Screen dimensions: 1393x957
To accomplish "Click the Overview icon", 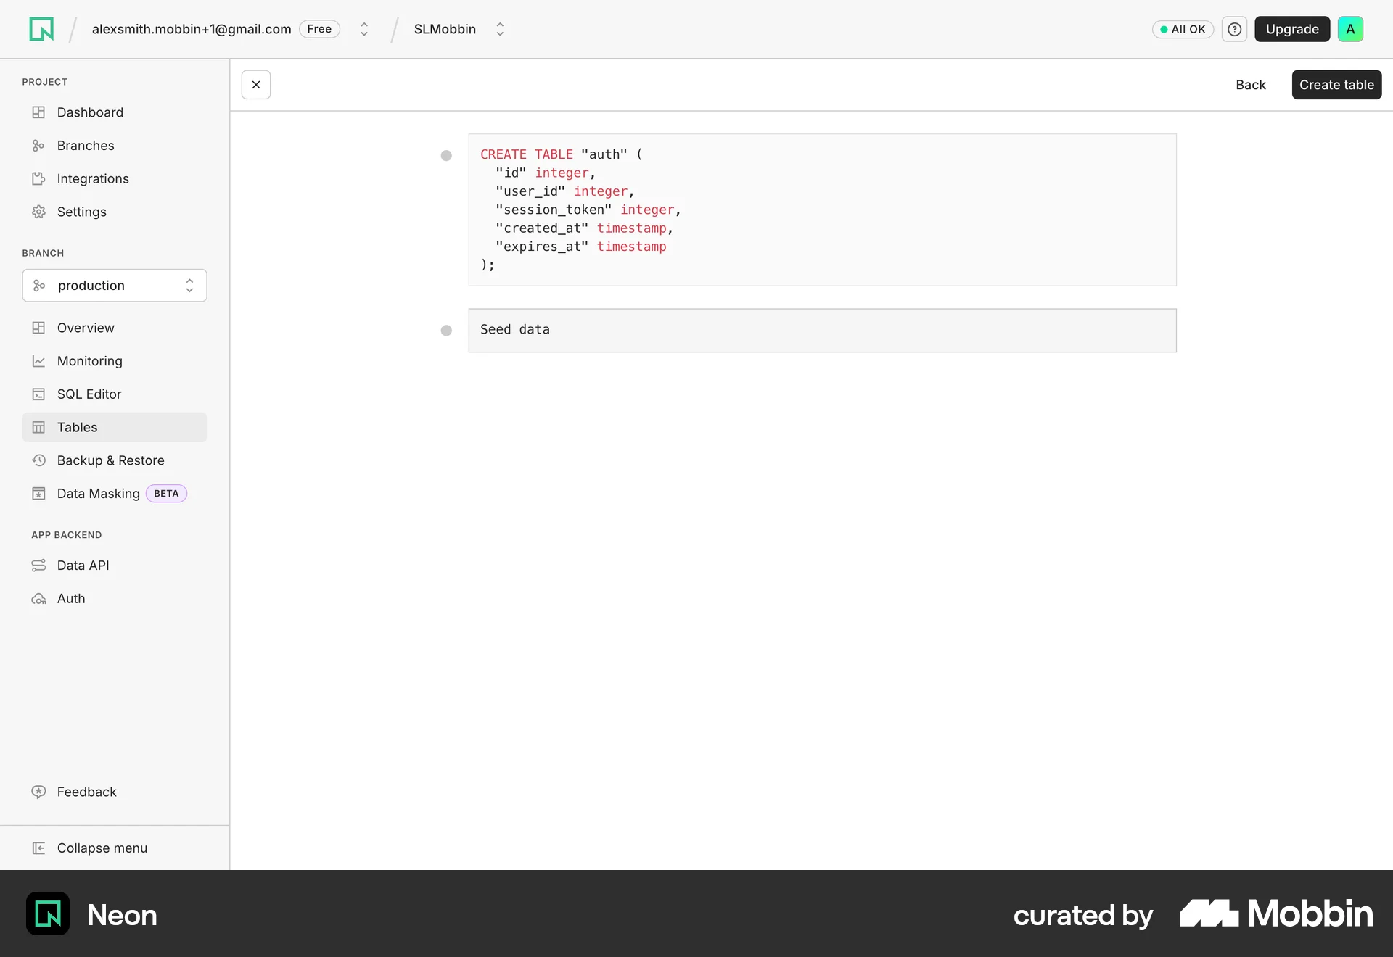I will click(38, 328).
